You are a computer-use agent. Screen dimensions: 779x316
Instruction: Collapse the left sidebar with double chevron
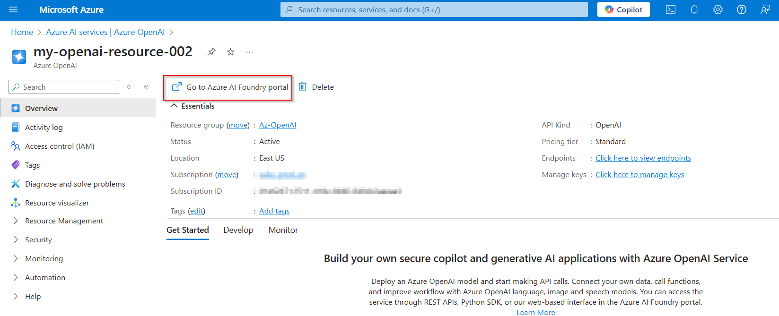(146, 87)
